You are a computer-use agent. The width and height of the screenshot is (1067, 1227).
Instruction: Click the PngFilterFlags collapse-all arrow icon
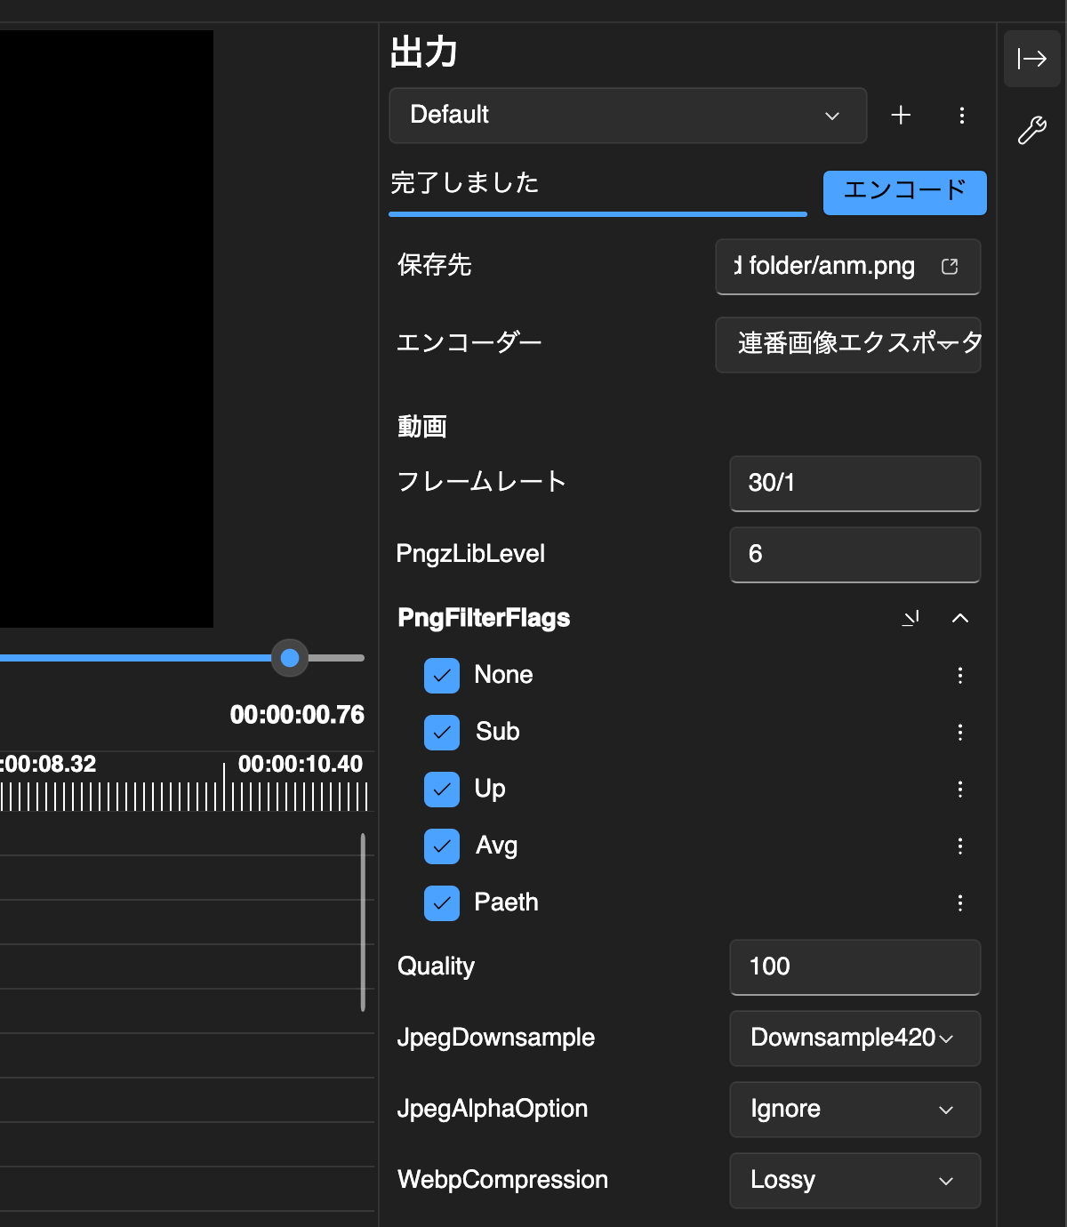[911, 618]
